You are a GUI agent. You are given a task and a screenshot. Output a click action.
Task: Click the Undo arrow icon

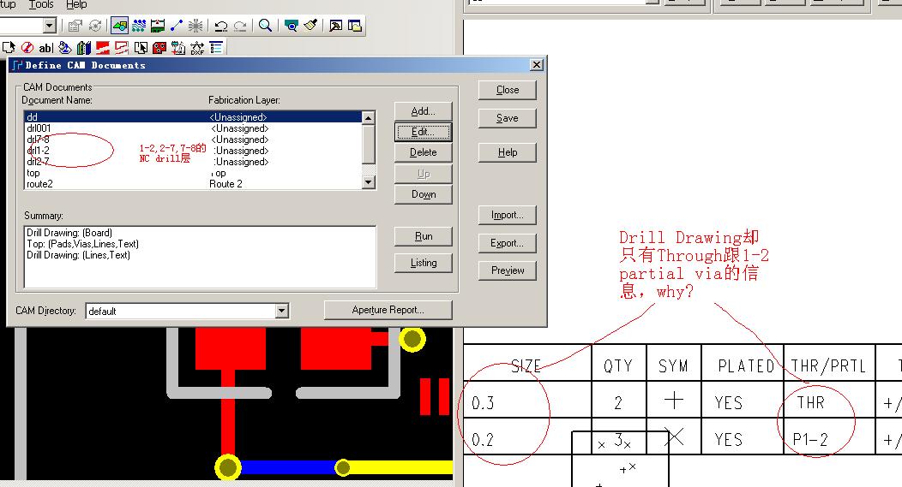tap(221, 26)
